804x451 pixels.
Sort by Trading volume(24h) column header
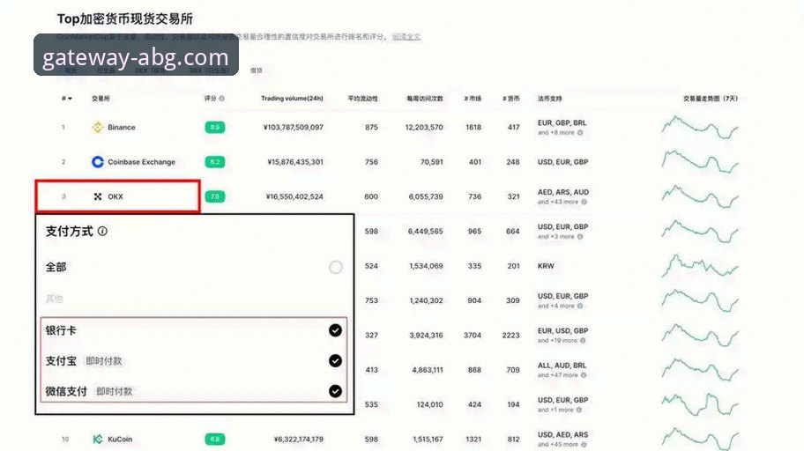292,99
